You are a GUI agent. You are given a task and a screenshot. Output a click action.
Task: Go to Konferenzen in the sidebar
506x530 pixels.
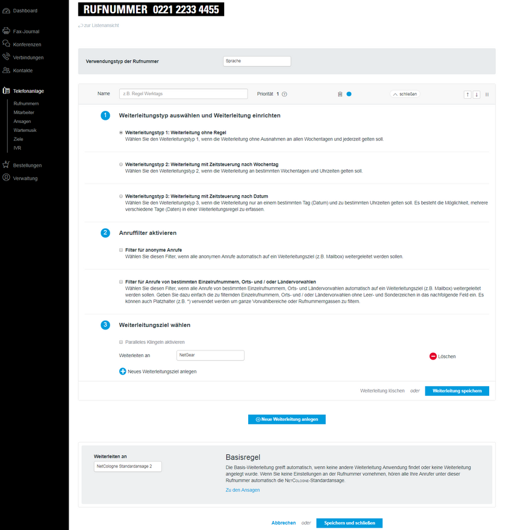pos(27,45)
